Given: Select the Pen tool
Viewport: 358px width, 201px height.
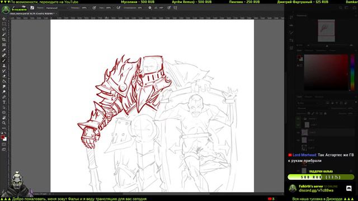Looking at the screenshot, I should coord(4,97).
